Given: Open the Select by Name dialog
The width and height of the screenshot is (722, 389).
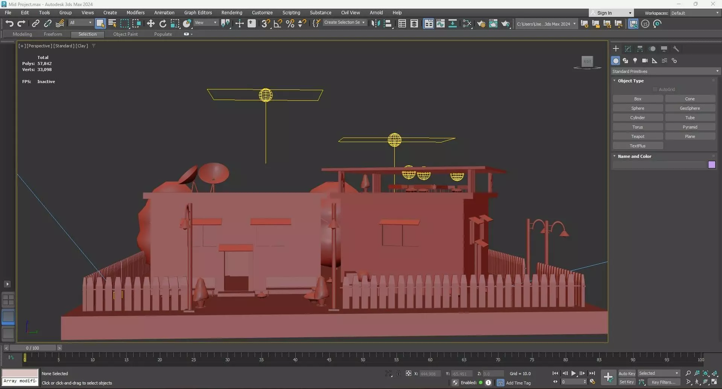Looking at the screenshot, I should pyautogui.click(x=112, y=24).
